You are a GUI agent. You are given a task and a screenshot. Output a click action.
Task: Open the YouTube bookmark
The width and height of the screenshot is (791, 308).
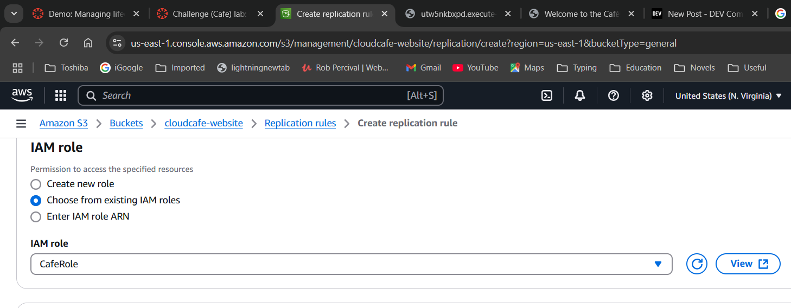(475, 68)
